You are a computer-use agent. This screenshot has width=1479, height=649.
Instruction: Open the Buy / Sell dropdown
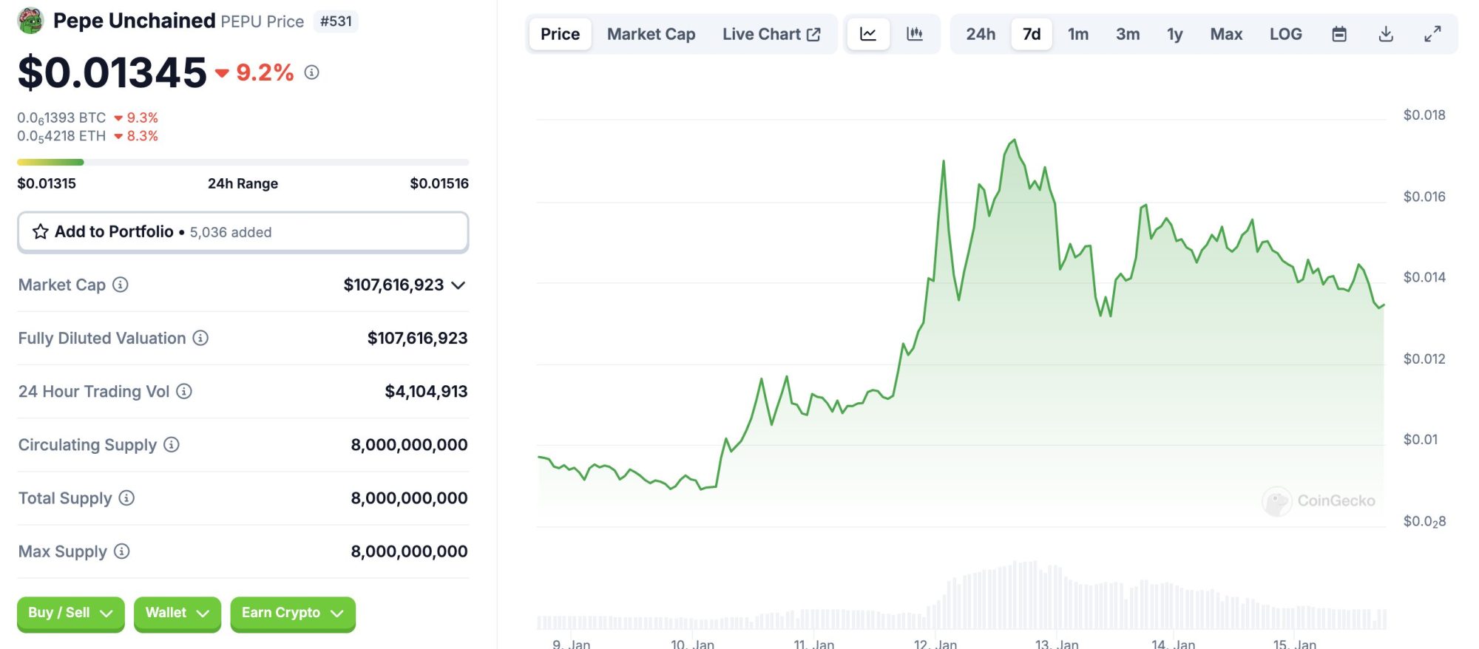tap(70, 613)
